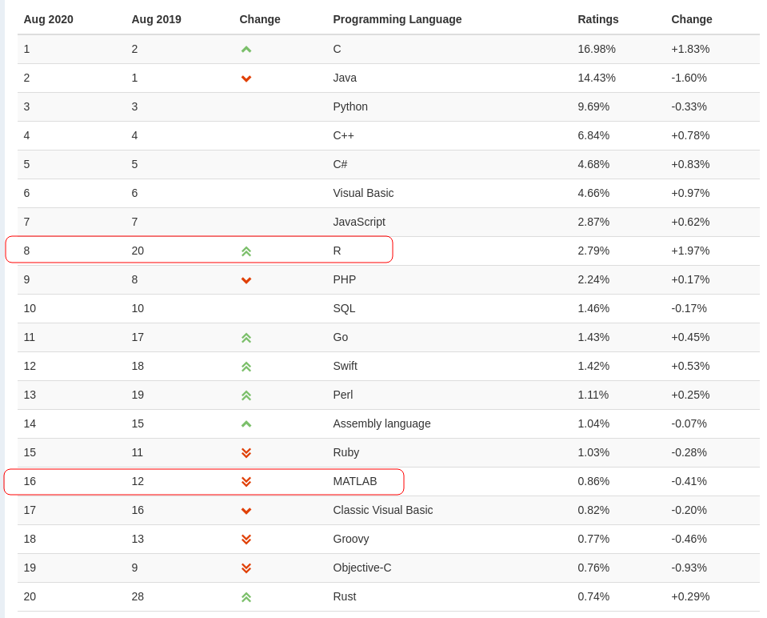Click the Classic Visual Basic entry

pyautogui.click(x=383, y=510)
